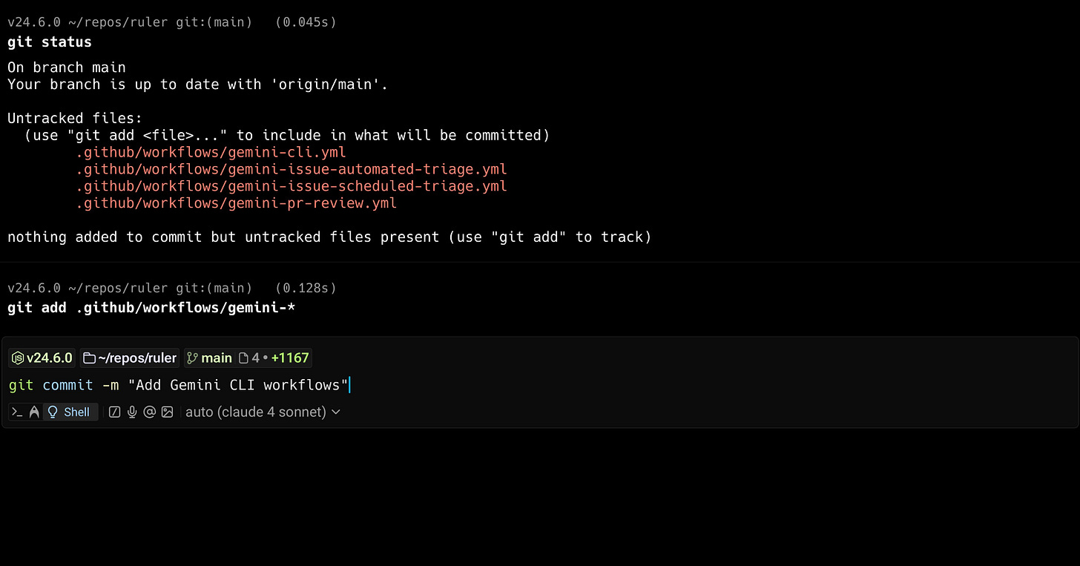The image size is (1080, 566).
Task: Click the Node.js version badge icon
Action: tap(18, 358)
